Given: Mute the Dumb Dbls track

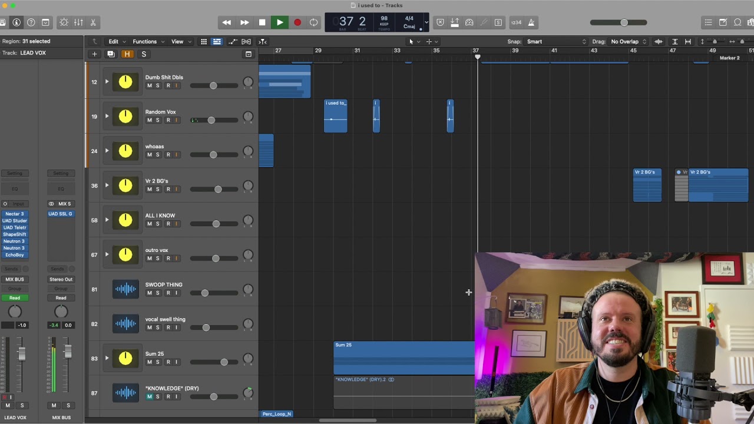Looking at the screenshot, I should point(149,86).
